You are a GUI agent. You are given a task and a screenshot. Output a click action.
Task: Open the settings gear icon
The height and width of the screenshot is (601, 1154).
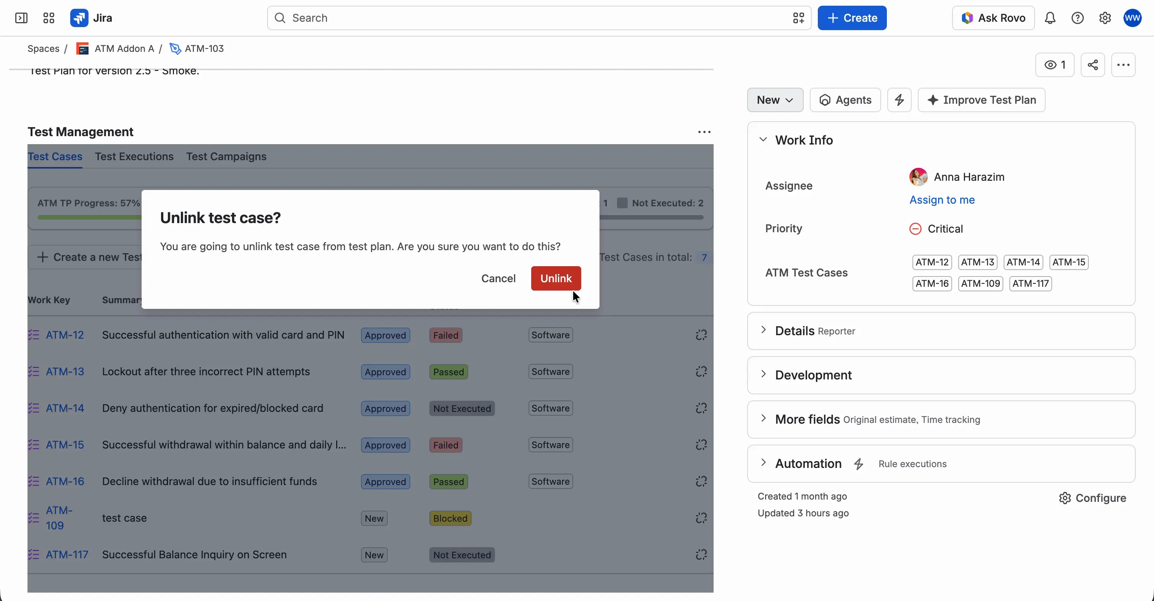coord(1105,18)
